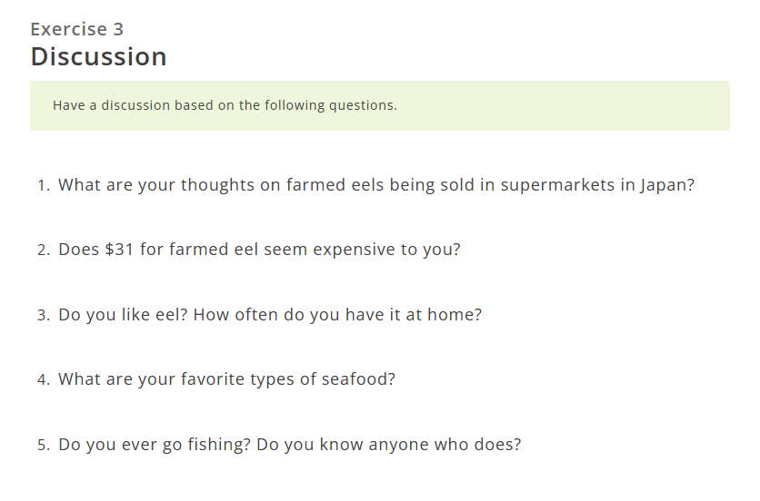Screen dimensions: 760x501
Task: Click the number 3 list marker
Action: click(44, 315)
